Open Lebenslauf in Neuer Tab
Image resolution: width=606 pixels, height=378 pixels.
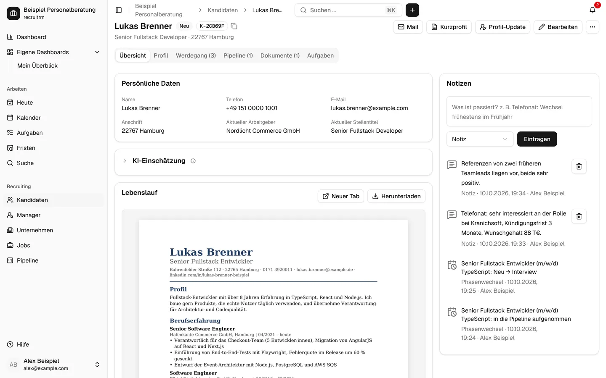(341, 196)
